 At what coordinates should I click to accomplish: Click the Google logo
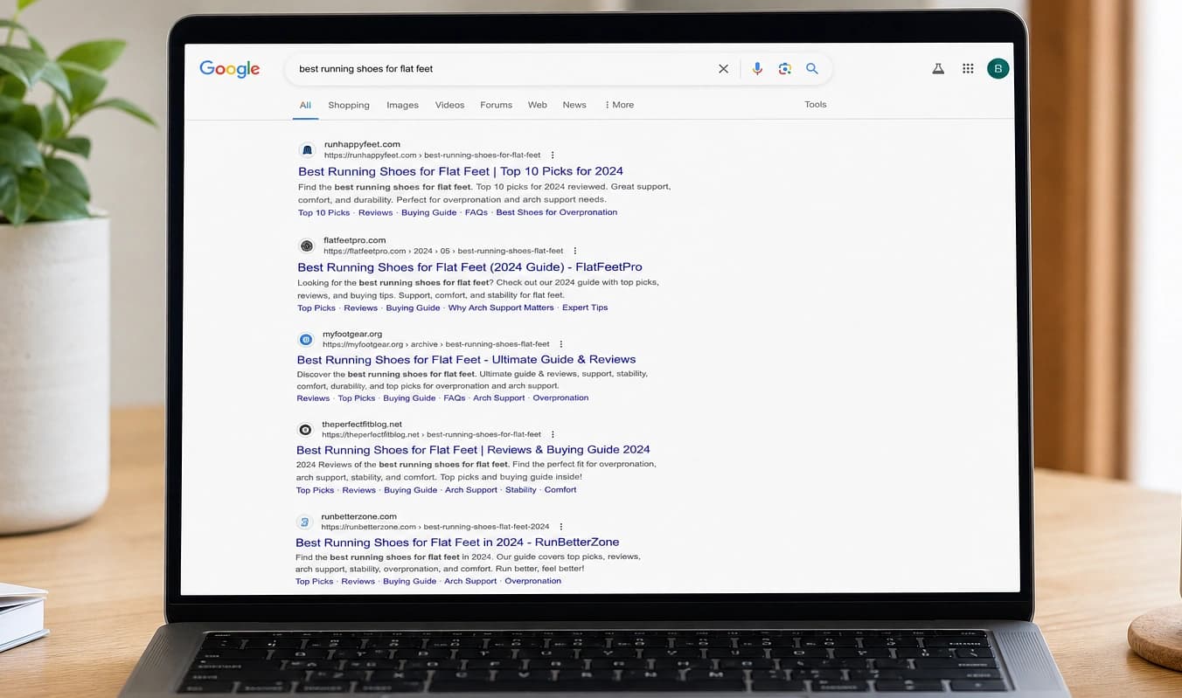click(x=229, y=69)
